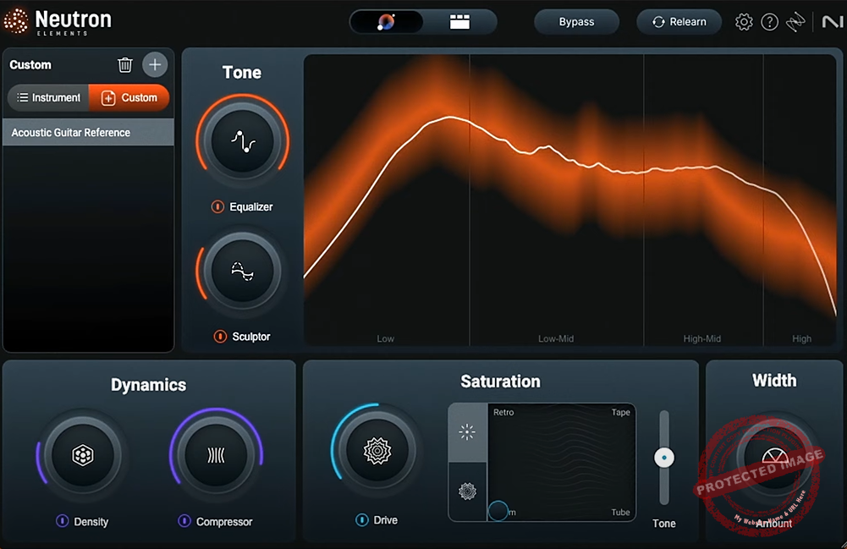Click the Neutron Elements logo
This screenshot has height=549, width=847.
[x=58, y=22]
